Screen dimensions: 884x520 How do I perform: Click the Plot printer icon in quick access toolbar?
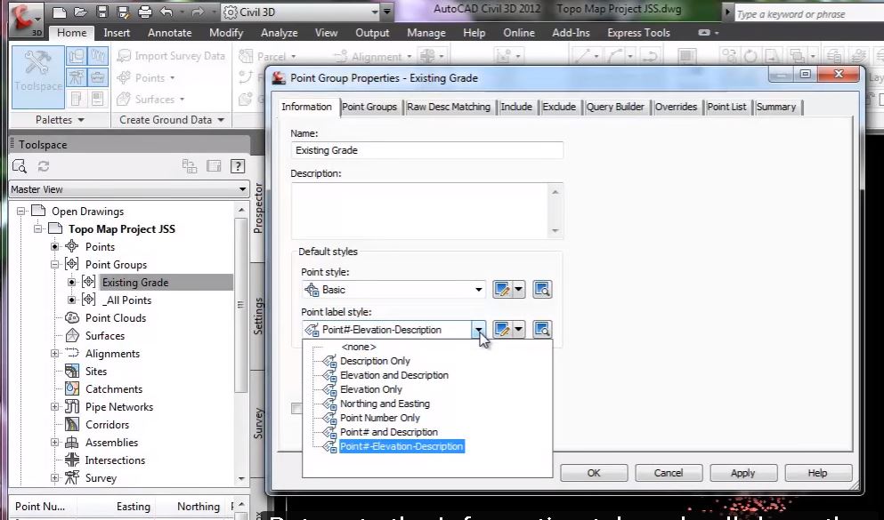(145, 12)
